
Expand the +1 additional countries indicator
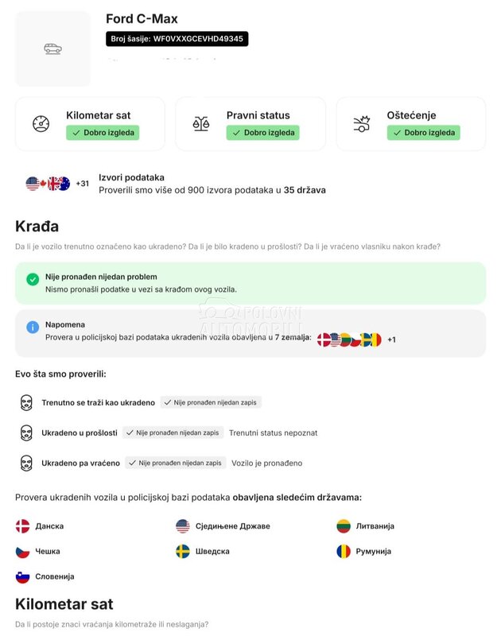point(391,339)
